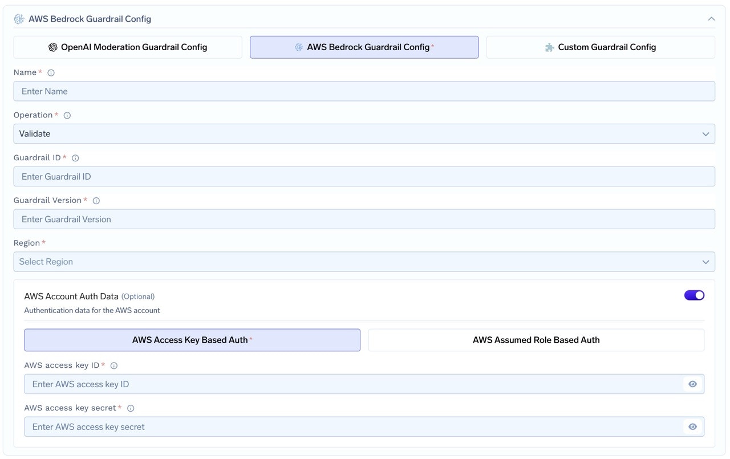The width and height of the screenshot is (730, 459).
Task: Switch to Custom Guardrail Config tab
Action: point(601,47)
